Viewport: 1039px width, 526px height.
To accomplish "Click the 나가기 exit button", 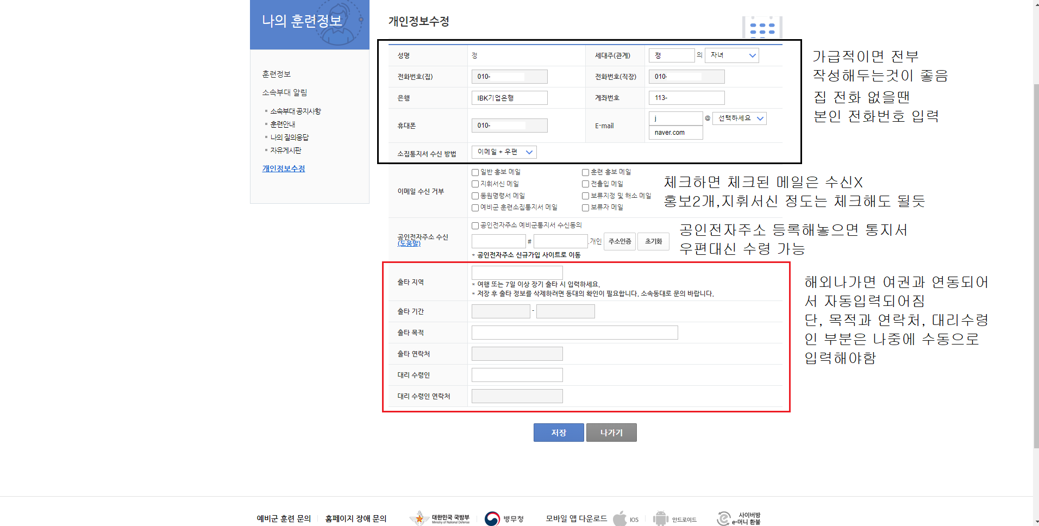I will 611,433.
